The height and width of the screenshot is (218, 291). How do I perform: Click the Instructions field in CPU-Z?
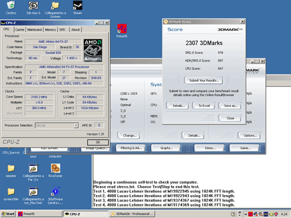click(64, 83)
